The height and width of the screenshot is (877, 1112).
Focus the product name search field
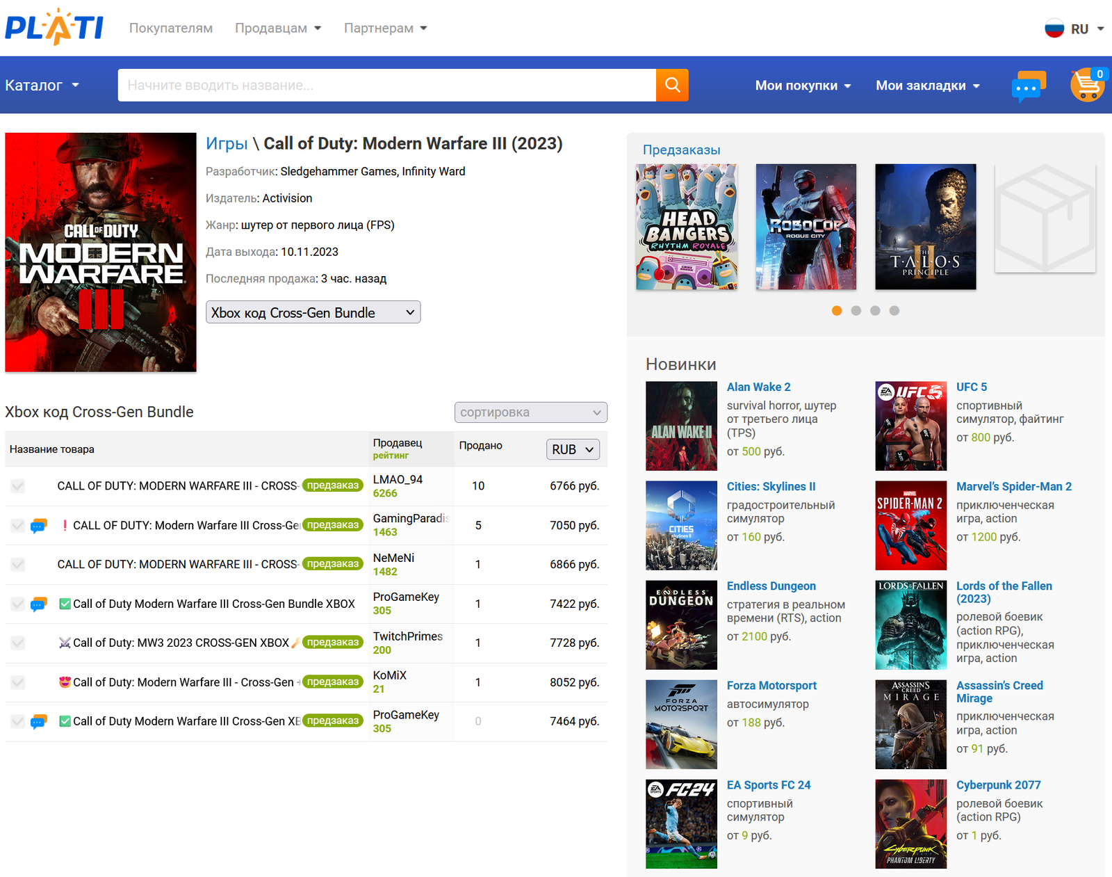click(x=387, y=85)
